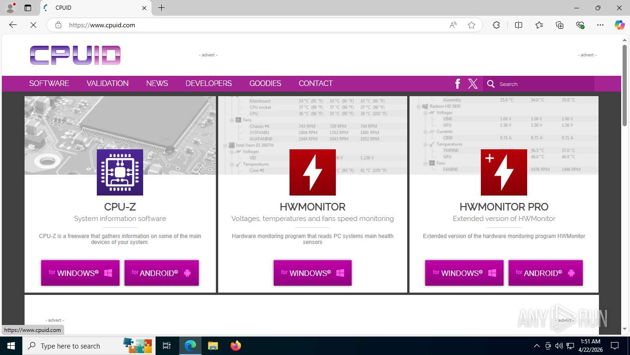Open Split screen view
This screenshot has width=630, height=355.
tap(519, 25)
